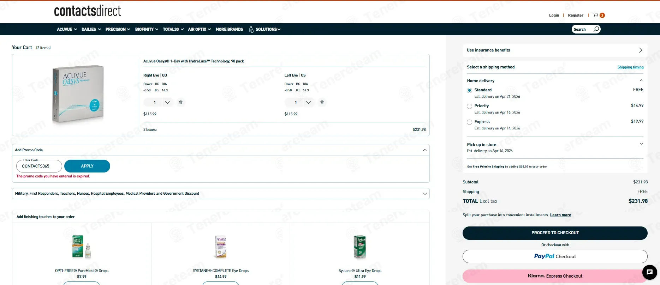Open Acuvue Oasys 1-Day product title
Viewport: 660px width, 285px height.
click(194, 61)
